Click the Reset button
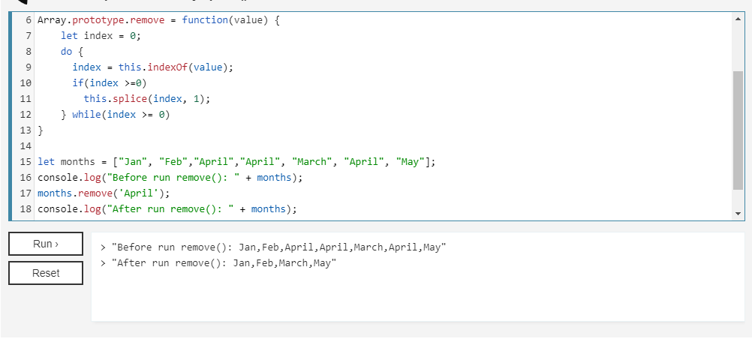The height and width of the screenshot is (345, 752). pyautogui.click(x=46, y=273)
